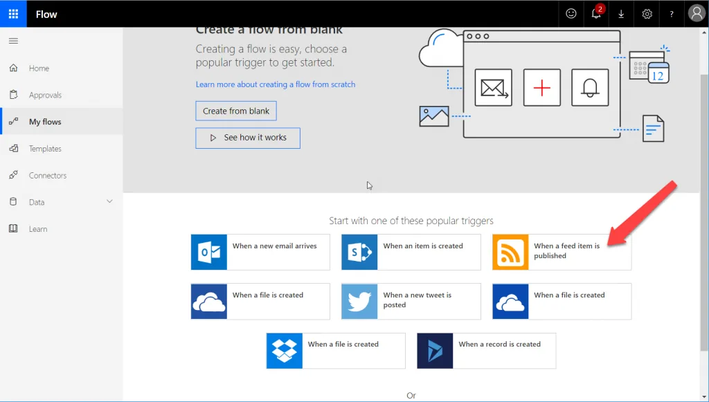Click the help question mark icon
Viewport: 709px width, 402px height.
pos(672,14)
